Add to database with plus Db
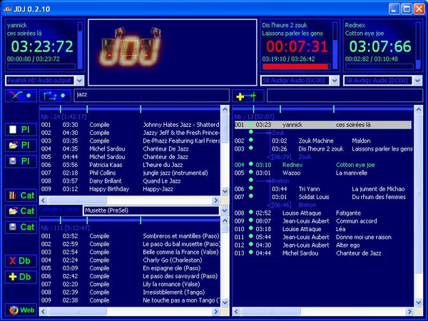This screenshot has height=321, width=428. pyautogui.click(x=21, y=277)
